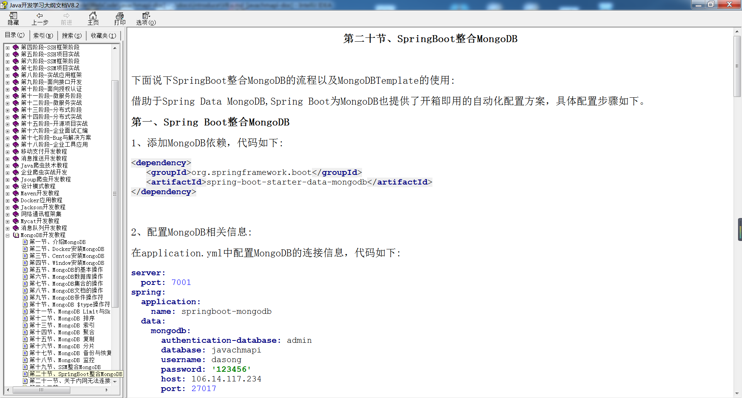Open 第十三节、MongoDB 索引 topic
The image size is (742, 398).
pos(62,325)
